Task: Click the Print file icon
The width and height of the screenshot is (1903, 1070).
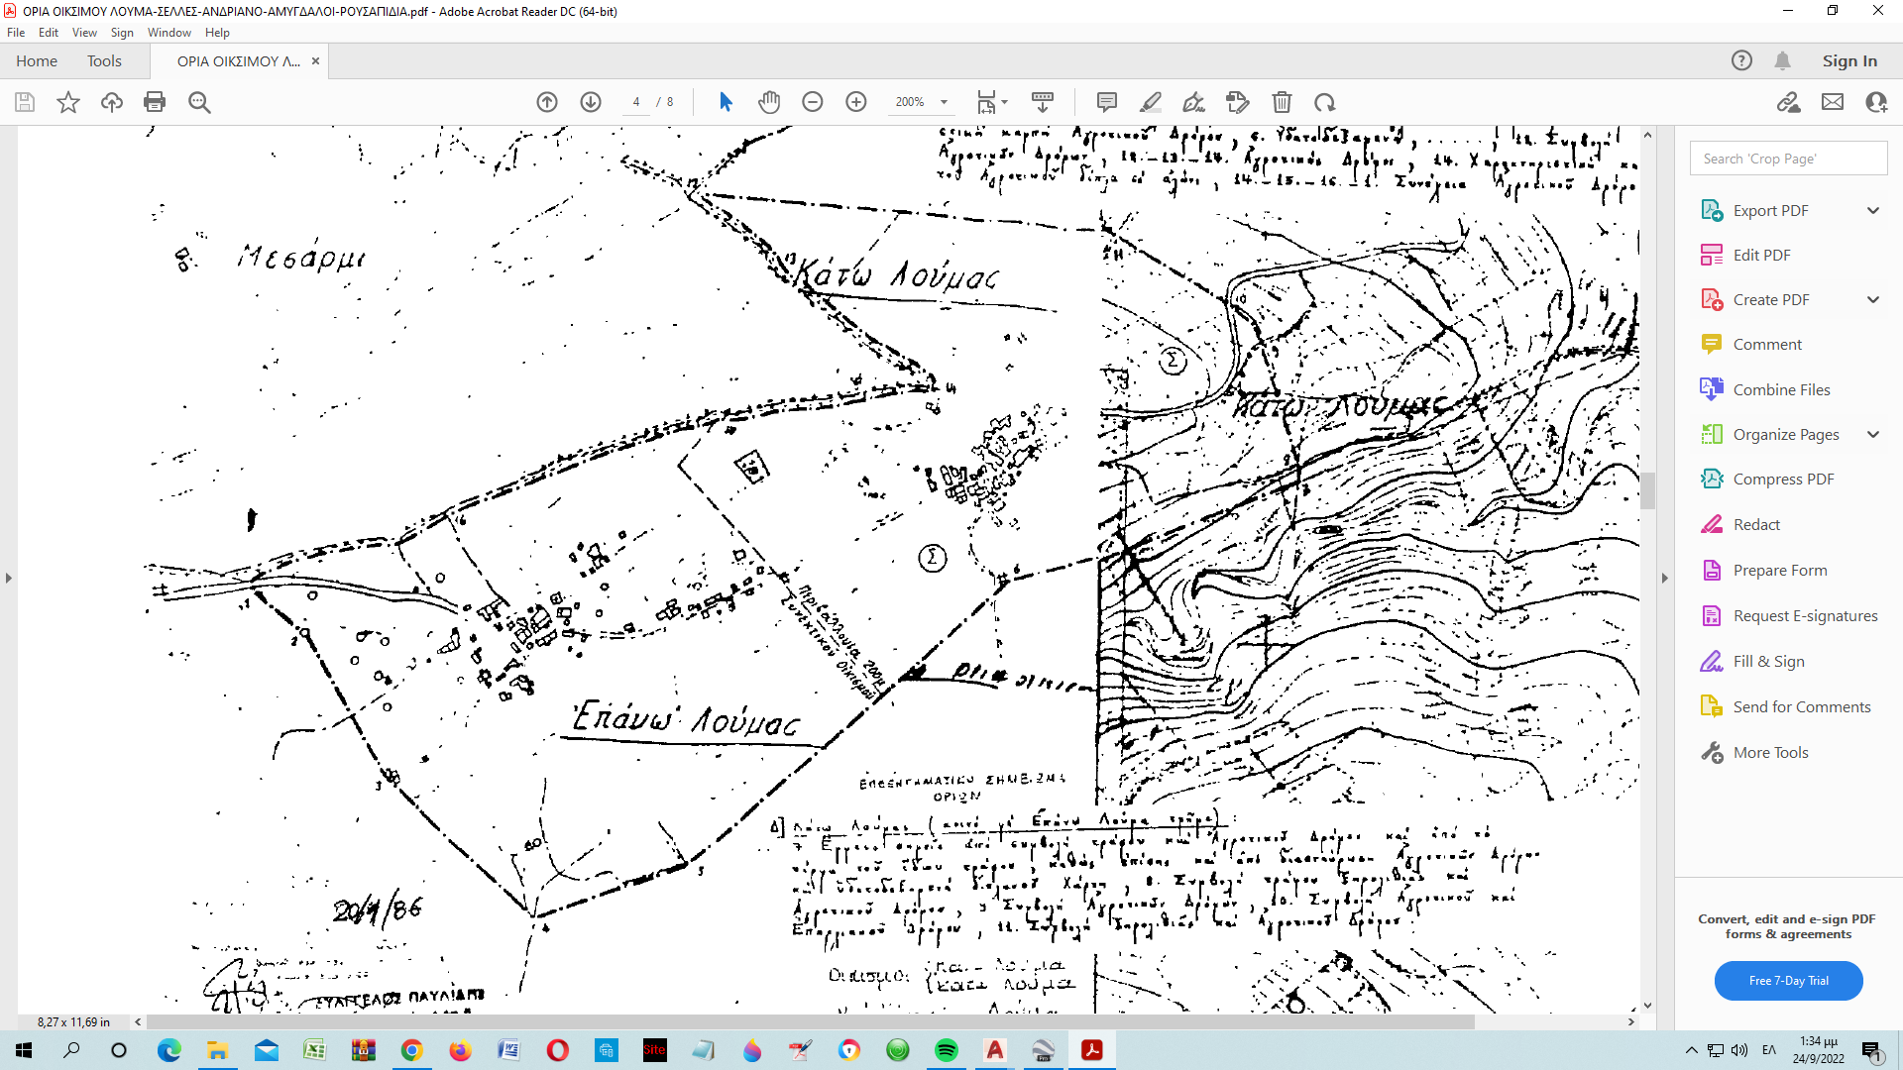Action: (x=154, y=102)
